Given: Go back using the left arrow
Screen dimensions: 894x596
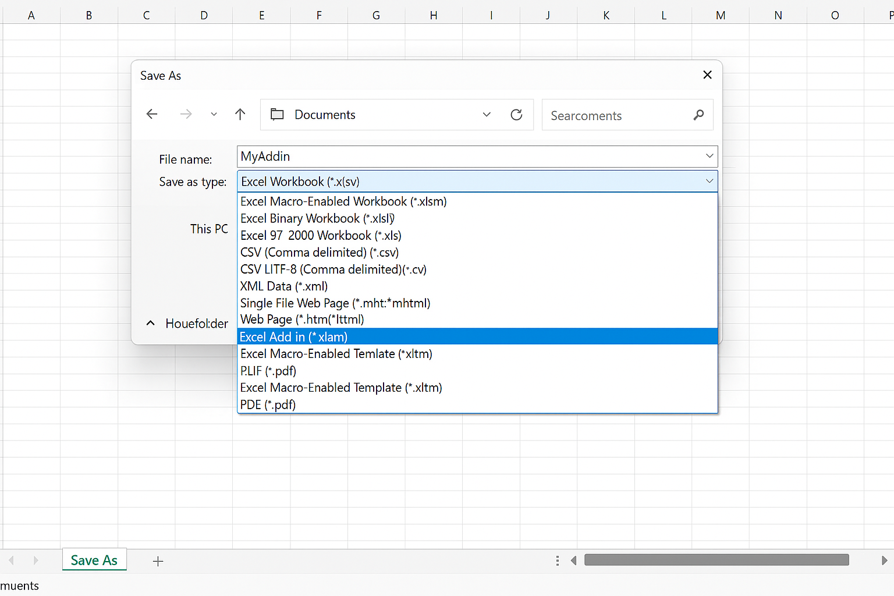Looking at the screenshot, I should (x=152, y=114).
